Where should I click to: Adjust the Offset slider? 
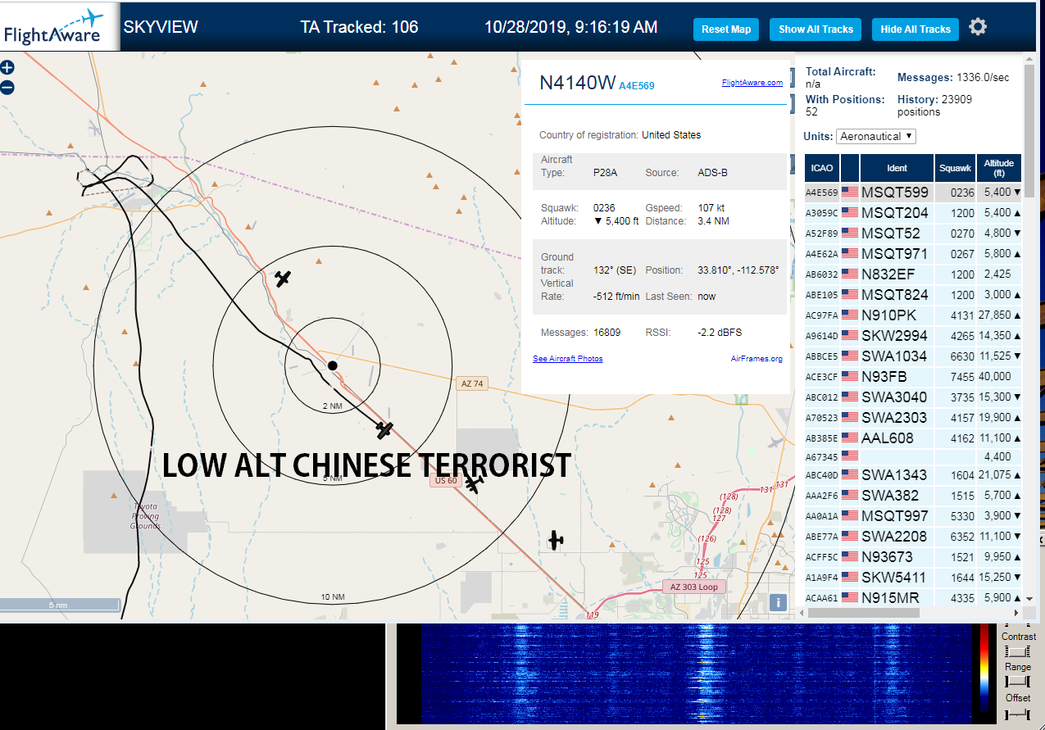(1017, 714)
